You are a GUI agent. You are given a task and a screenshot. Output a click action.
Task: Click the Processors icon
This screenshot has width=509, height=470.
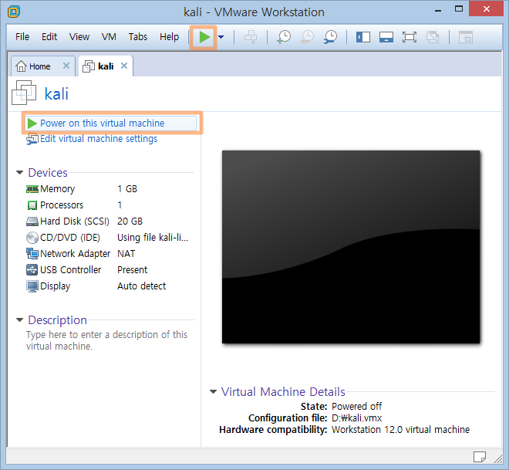point(32,205)
